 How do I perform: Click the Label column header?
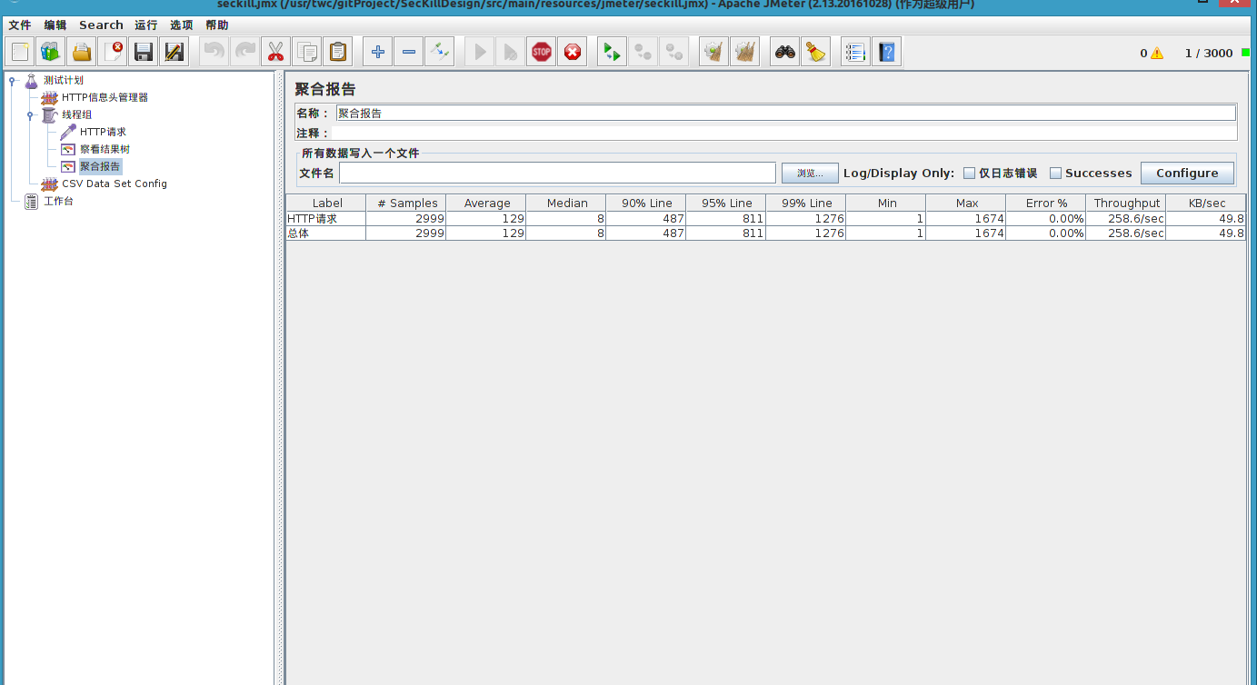coord(326,203)
